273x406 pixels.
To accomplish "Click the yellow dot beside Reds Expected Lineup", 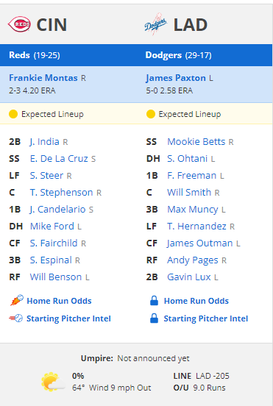I will 13,114.
